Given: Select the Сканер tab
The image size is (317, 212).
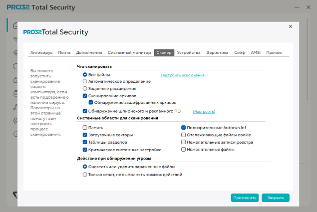Looking at the screenshot, I should tap(164, 52).
